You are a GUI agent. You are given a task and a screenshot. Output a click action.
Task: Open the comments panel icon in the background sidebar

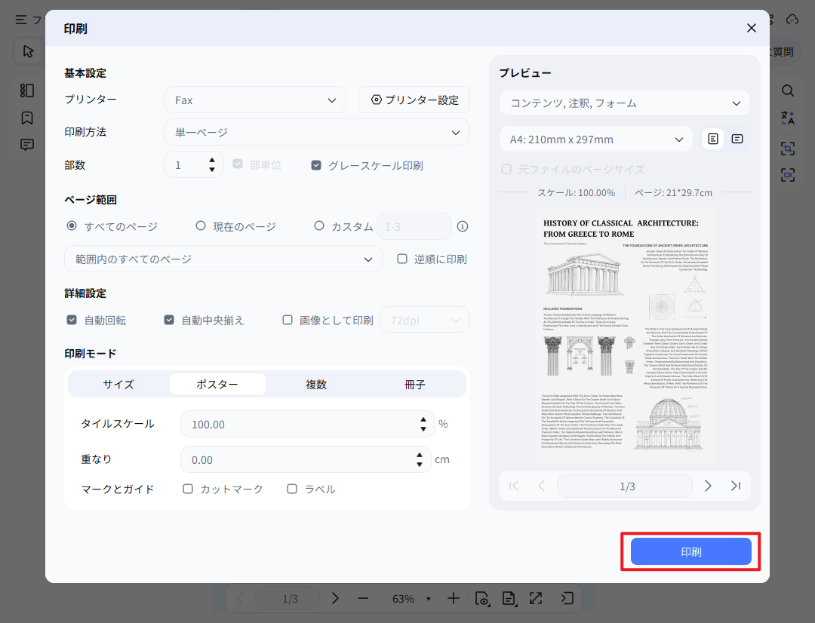pos(27,145)
